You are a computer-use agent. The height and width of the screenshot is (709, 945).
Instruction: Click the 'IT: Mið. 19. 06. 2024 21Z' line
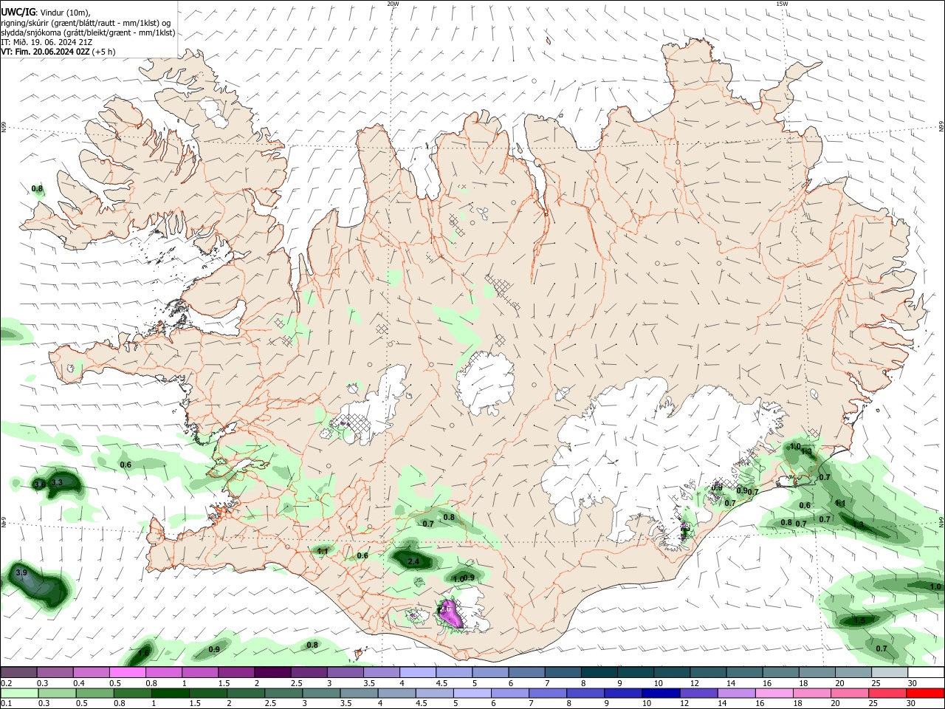pyautogui.click(x=47, y=42)
